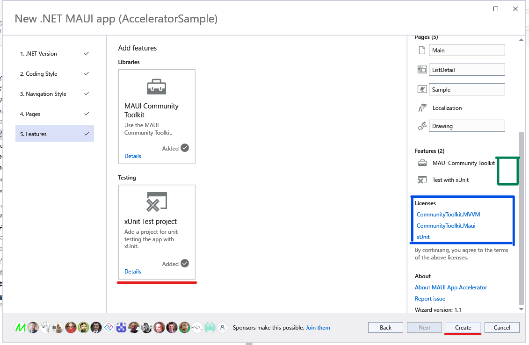Viewport: 529px width, 345px height.
Task: Click the generic person outline sponsor avatar
Action: (x=222, y=327)
